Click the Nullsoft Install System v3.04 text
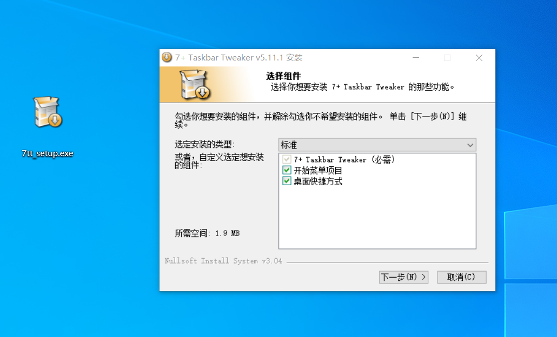The width and height of the screenshot is (557, 337). (223, 261)
